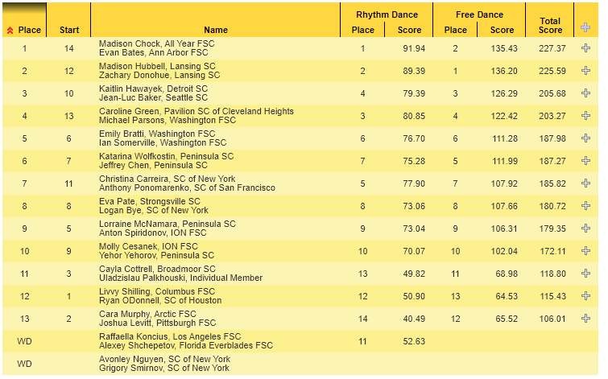Expand details for Madison Hubbell row
Screen dimensions: 608x379
(x=585, y=71)
